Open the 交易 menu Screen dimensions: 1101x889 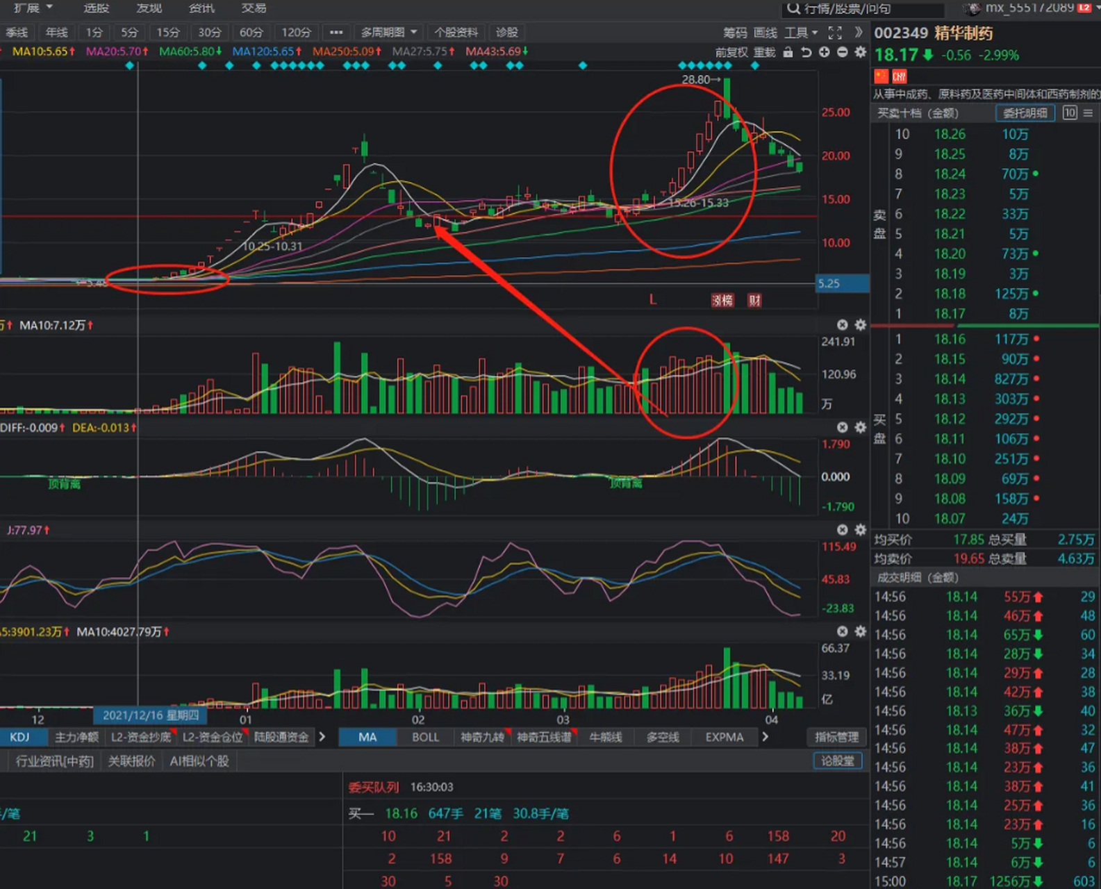254,8
